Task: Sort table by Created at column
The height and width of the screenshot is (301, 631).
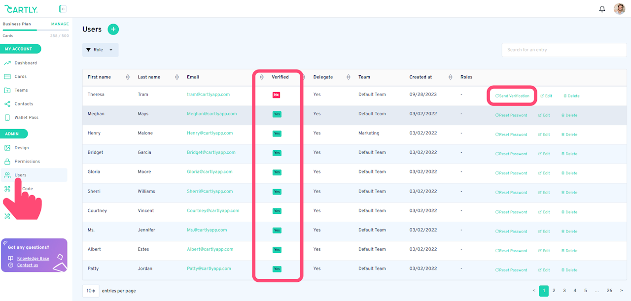Action: 450,77
